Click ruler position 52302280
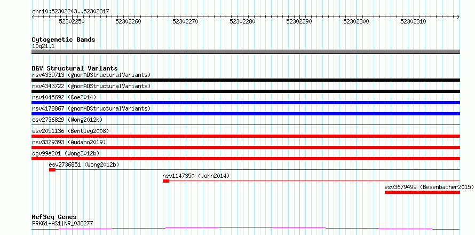 click(243, 21)
